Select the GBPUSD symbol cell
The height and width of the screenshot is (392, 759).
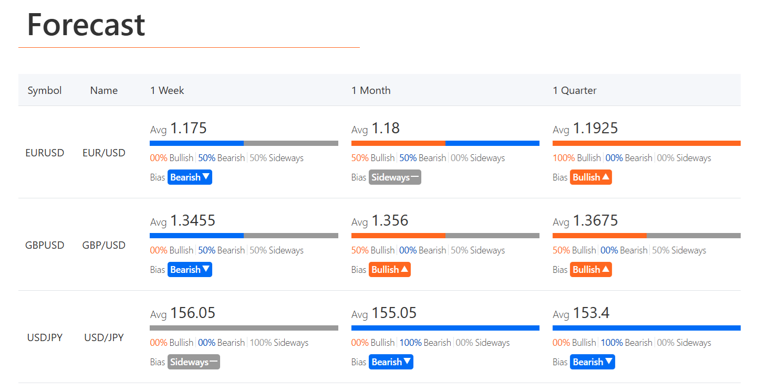click(45, 245)
